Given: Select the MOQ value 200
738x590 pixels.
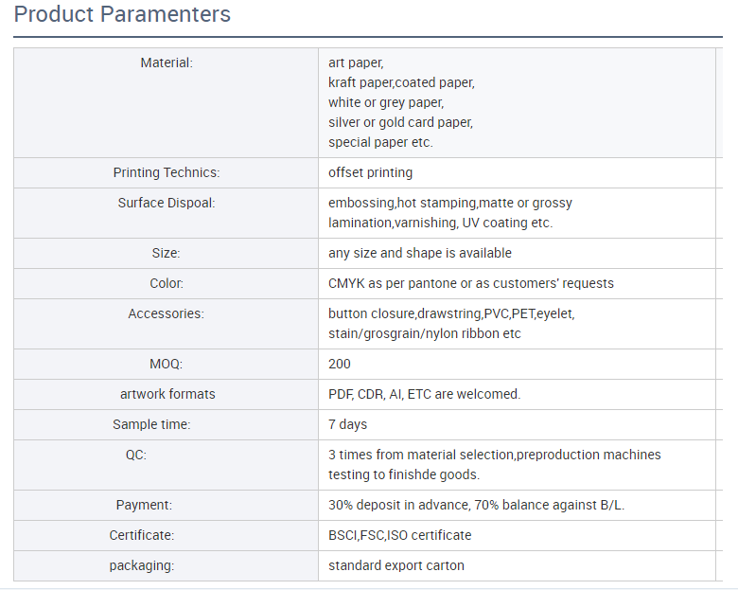Looking at the screenshot, I should (x=340, y=364).
